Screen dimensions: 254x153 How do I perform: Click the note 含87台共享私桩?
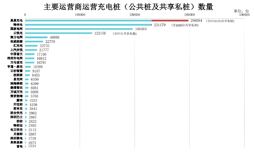(125, 34)
